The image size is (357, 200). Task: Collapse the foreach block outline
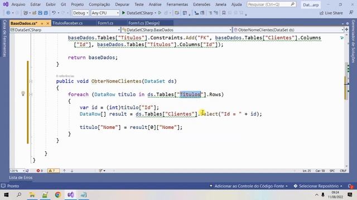tap(31, 94)
